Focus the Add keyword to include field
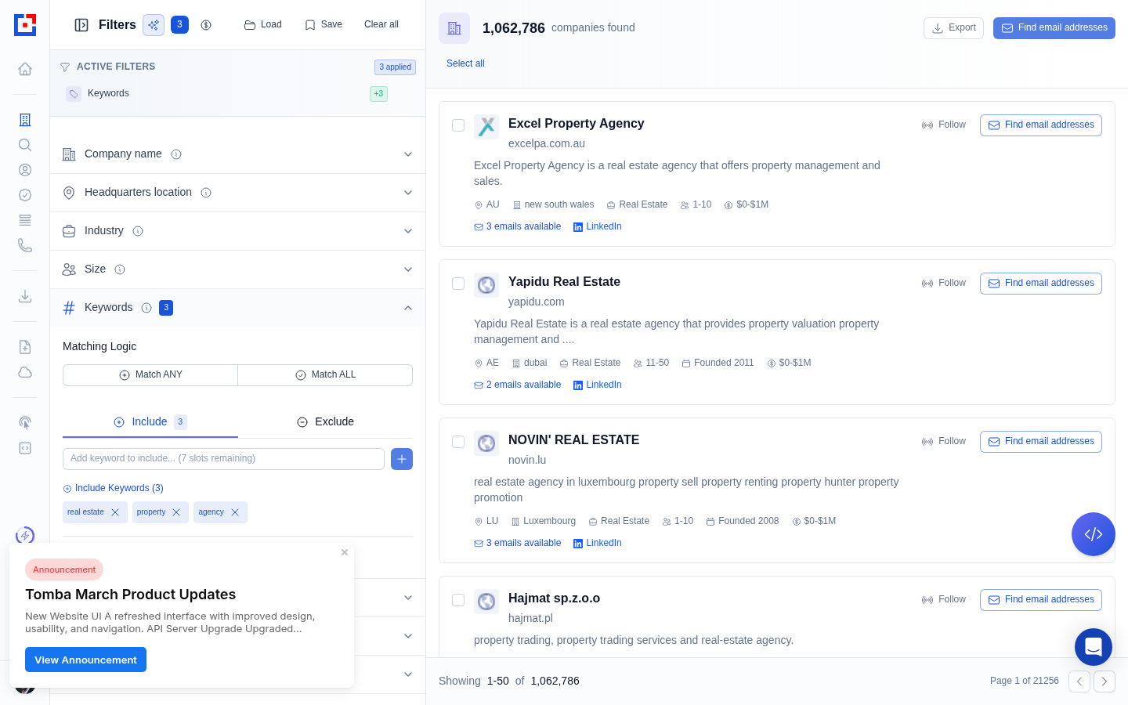The width and height of the screenshot is (1128, 705). click(223, 459)
